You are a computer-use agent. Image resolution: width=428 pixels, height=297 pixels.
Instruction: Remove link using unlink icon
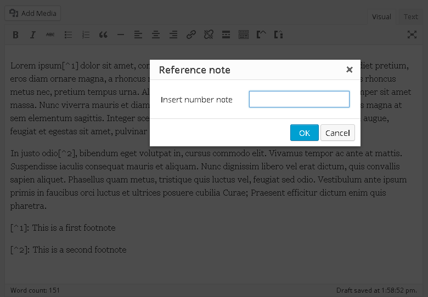(209, 35)
